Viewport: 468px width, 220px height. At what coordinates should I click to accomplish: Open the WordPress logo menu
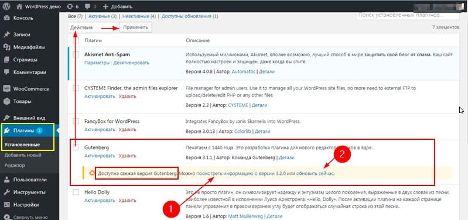[x=6, y=6]
